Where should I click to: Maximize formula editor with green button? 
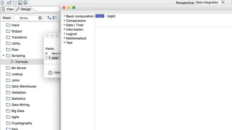(74, 8)
